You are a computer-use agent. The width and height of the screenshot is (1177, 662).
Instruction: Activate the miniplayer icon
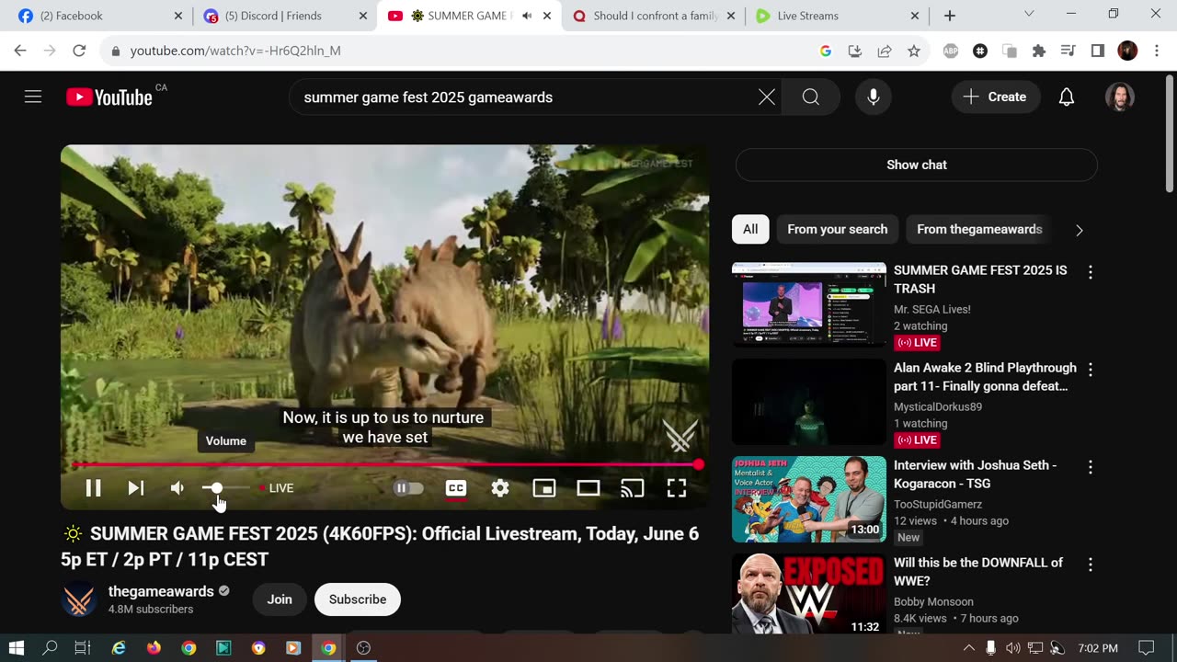click(x=544, y=488)
